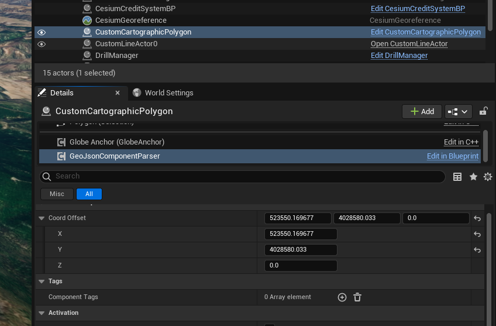Add element to Component Tags array
This screenshot has width=496, height=326.
pos(342,297)
